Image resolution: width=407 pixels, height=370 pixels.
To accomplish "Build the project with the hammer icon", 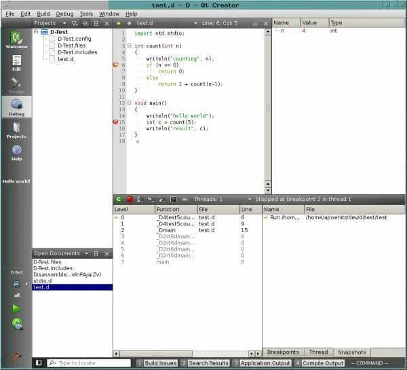I will pos(16,356).
